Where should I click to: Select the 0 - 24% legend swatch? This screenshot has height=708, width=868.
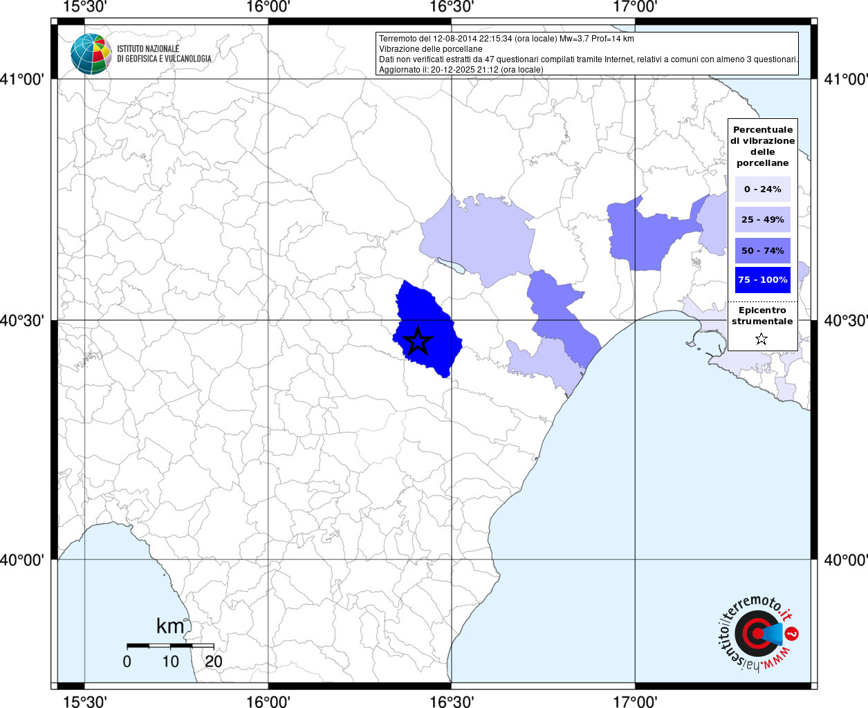[x=763, y=189]
